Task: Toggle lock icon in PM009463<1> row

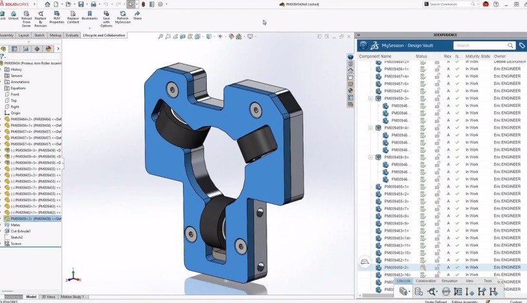Action: (437, 230)
